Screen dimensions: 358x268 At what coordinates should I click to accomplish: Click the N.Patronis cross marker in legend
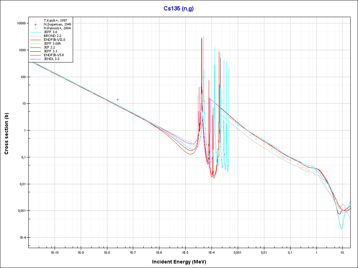point(36,28)
